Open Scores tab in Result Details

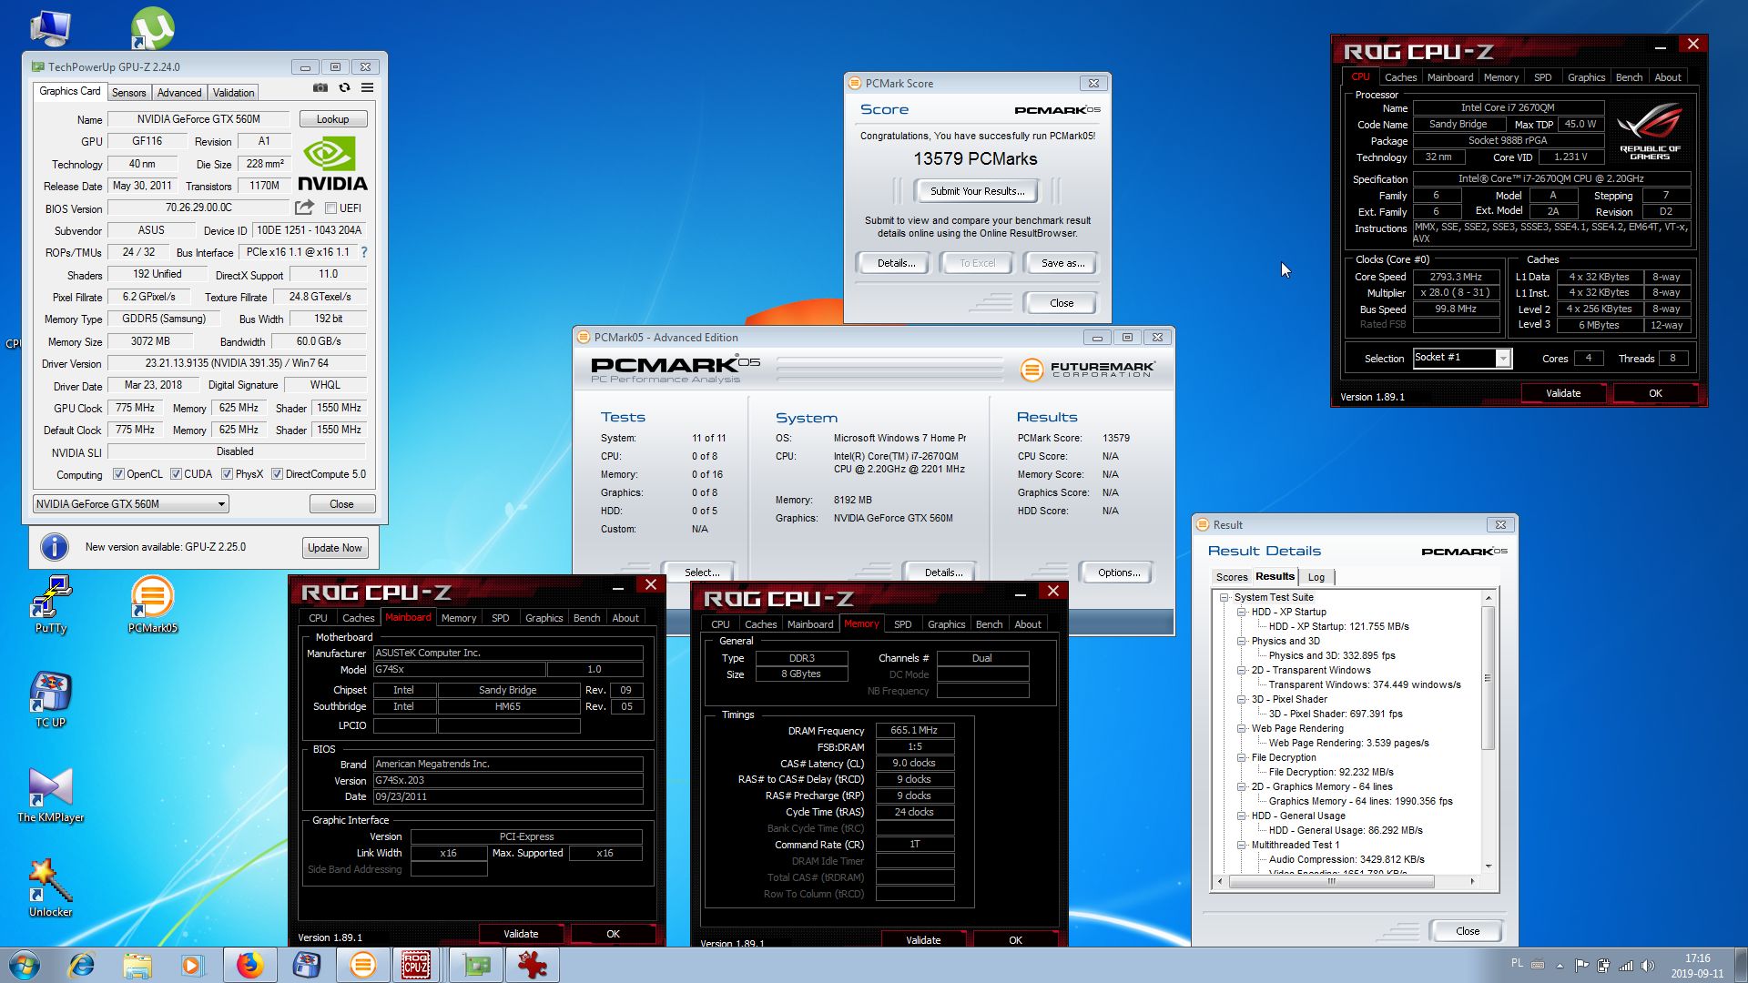pos(1232,577)
